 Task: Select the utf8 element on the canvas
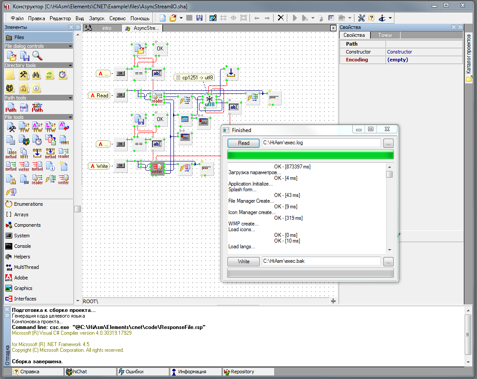(210, 102)
